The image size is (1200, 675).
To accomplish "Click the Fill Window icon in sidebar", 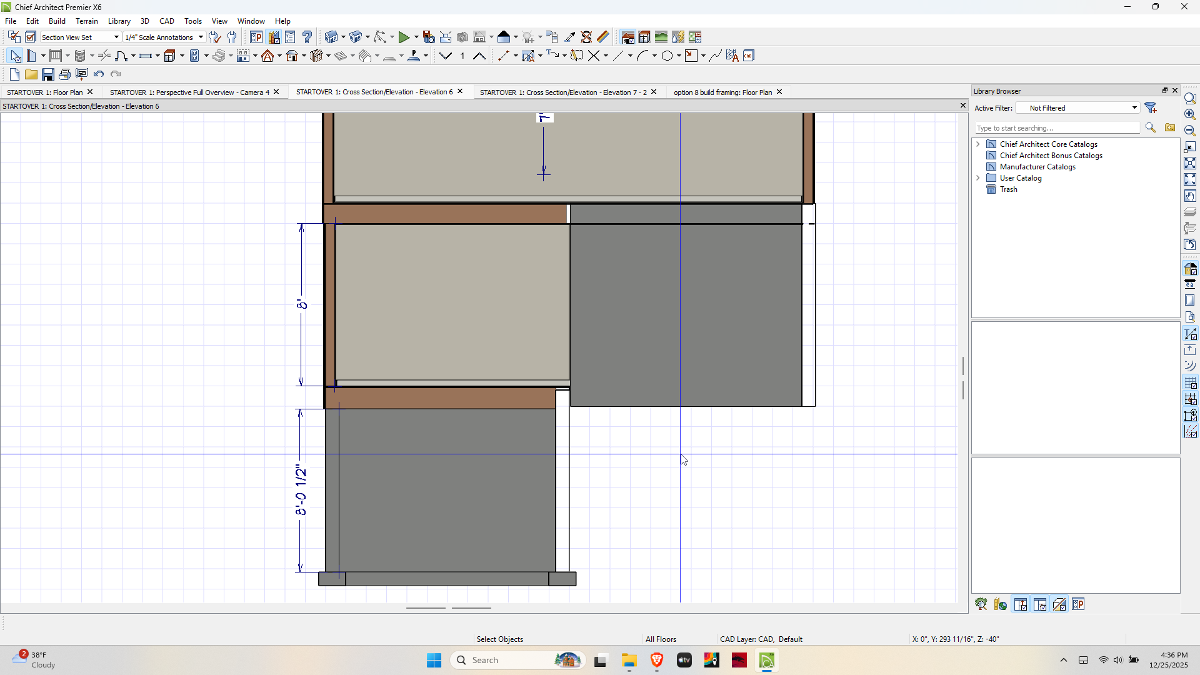I will (x=1190, y=164).
